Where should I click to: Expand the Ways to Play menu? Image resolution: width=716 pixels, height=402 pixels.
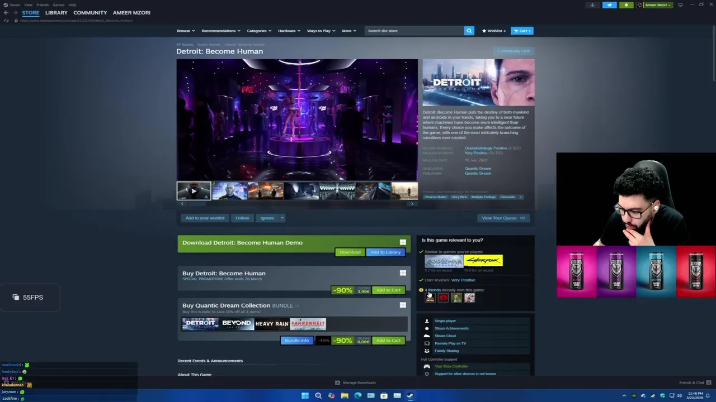321,31
